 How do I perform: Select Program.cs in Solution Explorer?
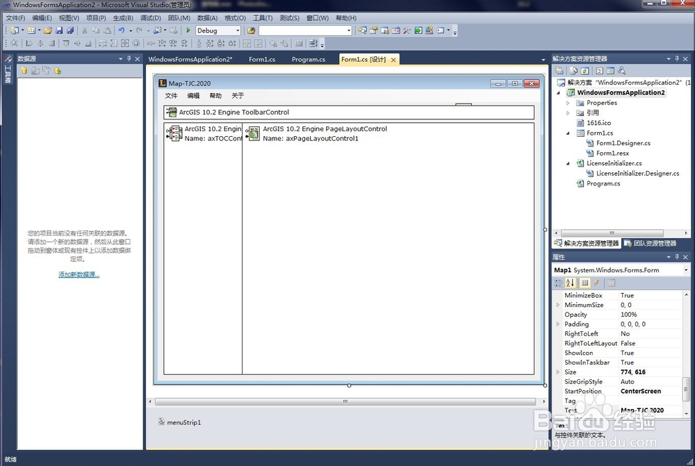(603, 183)
